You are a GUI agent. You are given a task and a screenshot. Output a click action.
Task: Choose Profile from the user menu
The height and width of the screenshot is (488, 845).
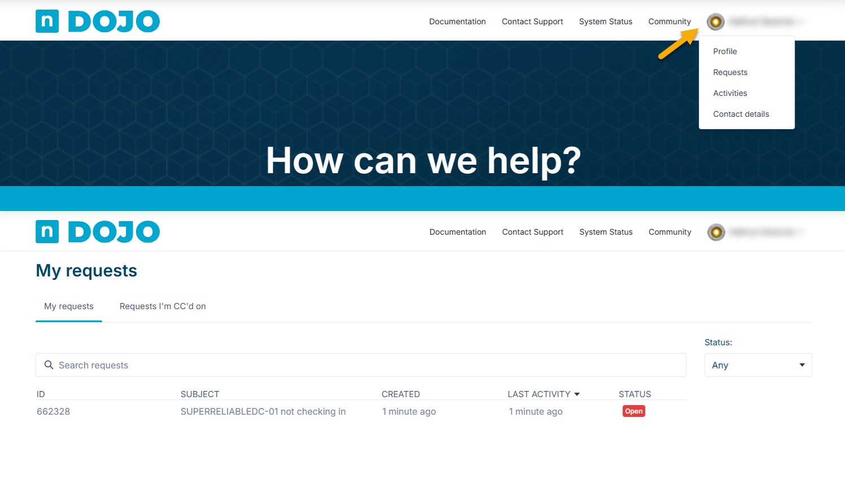tap(725, 51)
